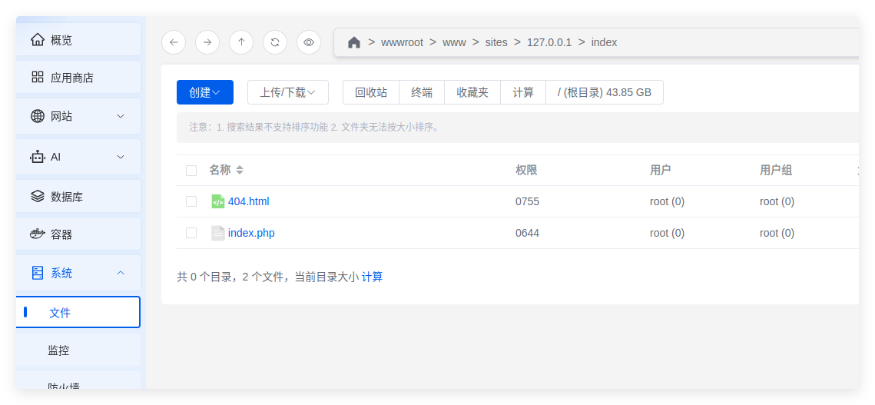The height and width of the screenshot is (405, 875).
Task: Toggle hidden files with the eye icon
Action: pyautogui.click(x=309, y=42)
